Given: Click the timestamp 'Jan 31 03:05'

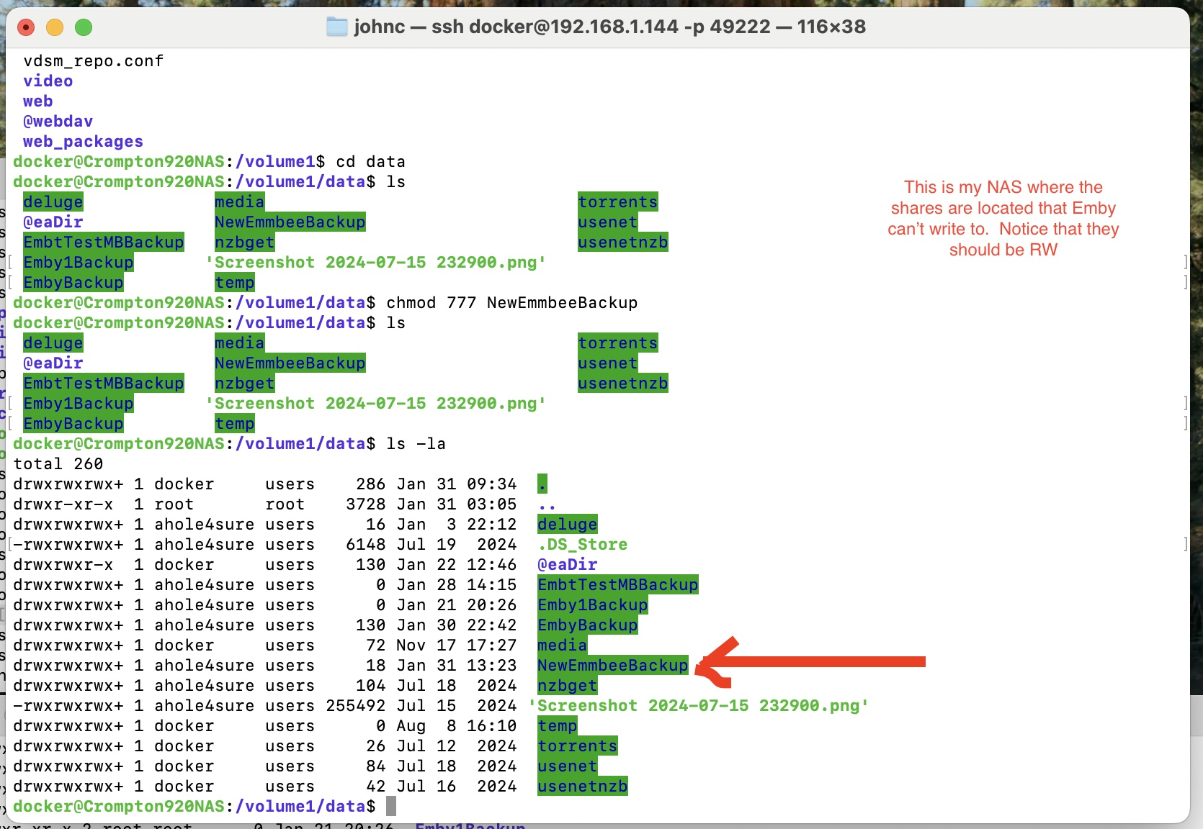Looking at the screenshot, I should coord(457,504).
